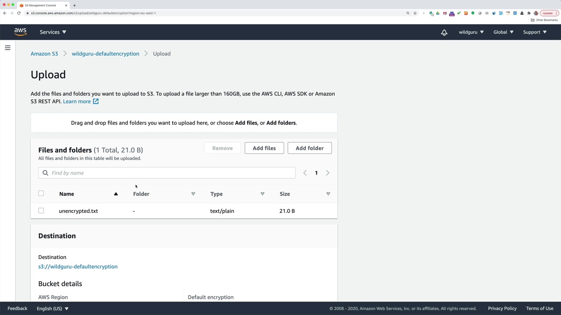The height and width of the screenshot is (315, 561).
Task: Click the browser forward arrow
Action: 12,13
